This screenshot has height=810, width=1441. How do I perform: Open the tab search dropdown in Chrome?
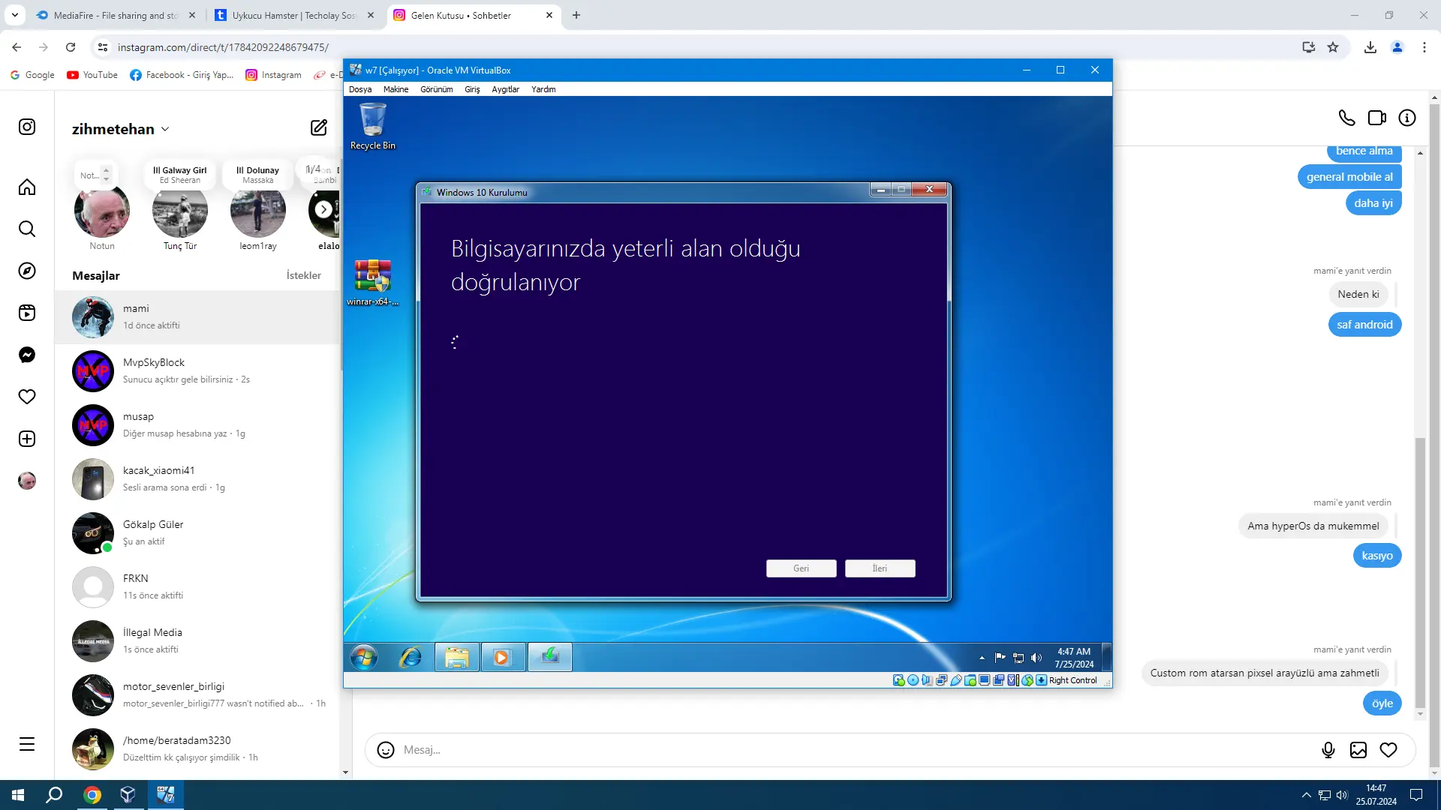pos(15,15)
